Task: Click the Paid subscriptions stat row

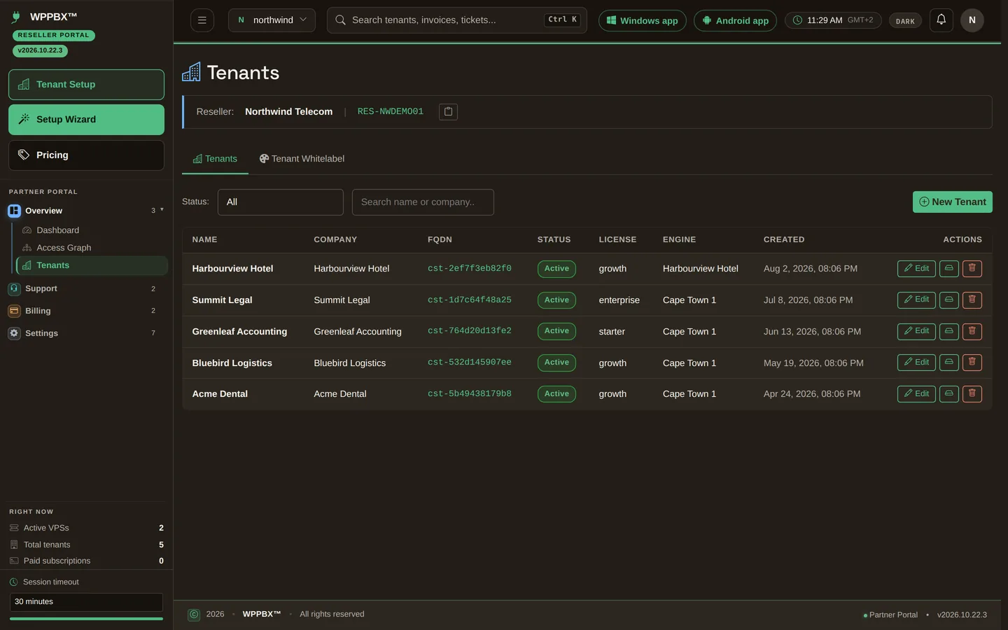Action: [x=86, y=561]
